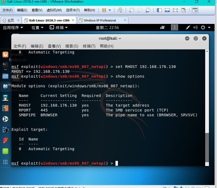Screen dimensions: 217x188
Task: Open the 编辑(E) menu in VMware
Action: [x=22, y=10]
